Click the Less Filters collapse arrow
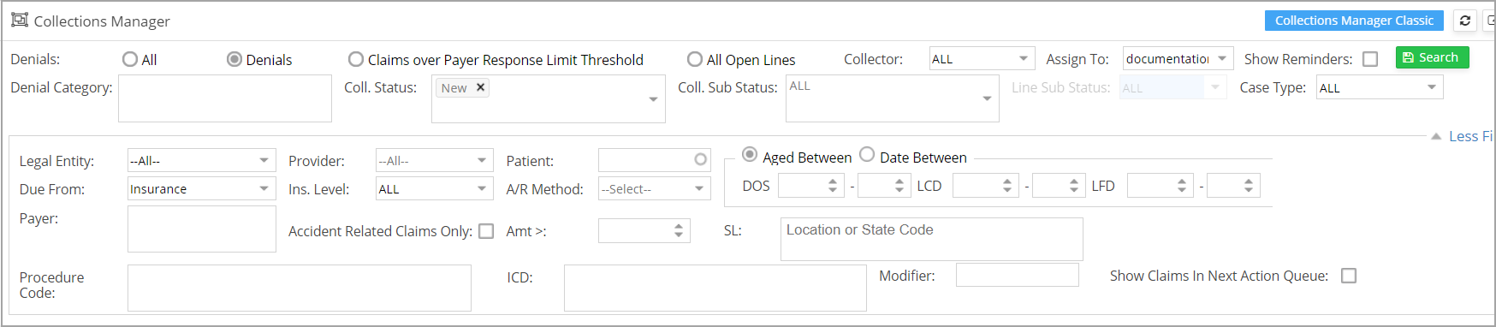 [1436, 136]
